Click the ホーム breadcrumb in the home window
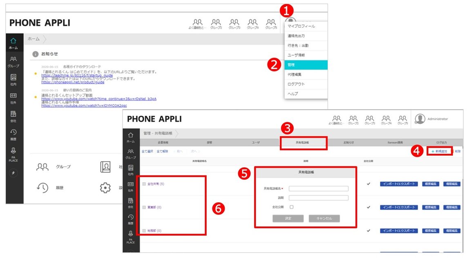Viewport: 469px width, 263px height. pos(33,39)
